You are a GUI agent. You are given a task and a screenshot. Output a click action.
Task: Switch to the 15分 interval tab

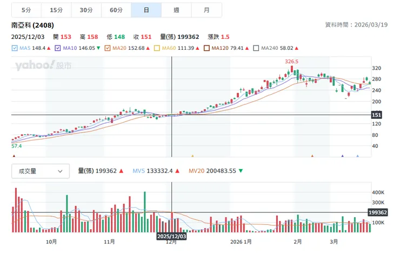pos(56,10)
